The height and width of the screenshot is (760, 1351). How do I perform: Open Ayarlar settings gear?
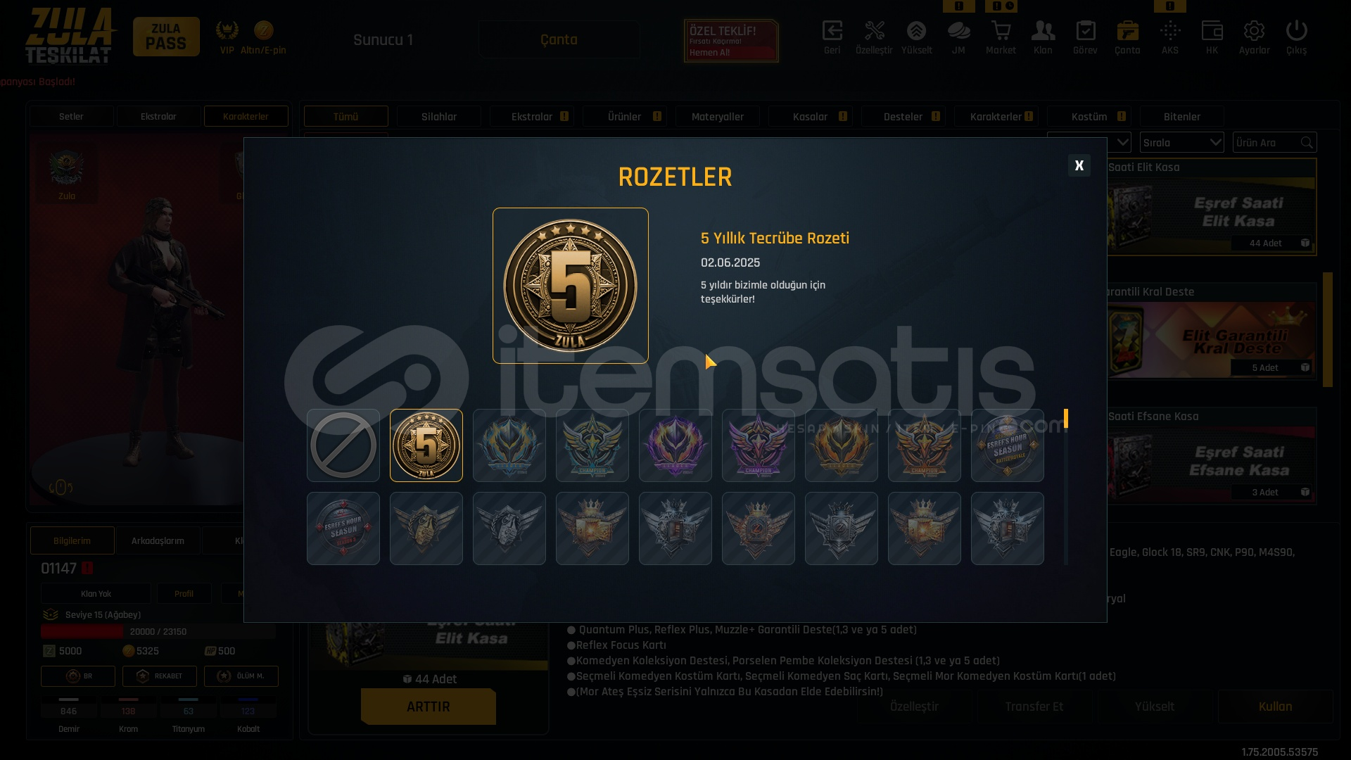pyautogui.click(x=1254, y=37)
